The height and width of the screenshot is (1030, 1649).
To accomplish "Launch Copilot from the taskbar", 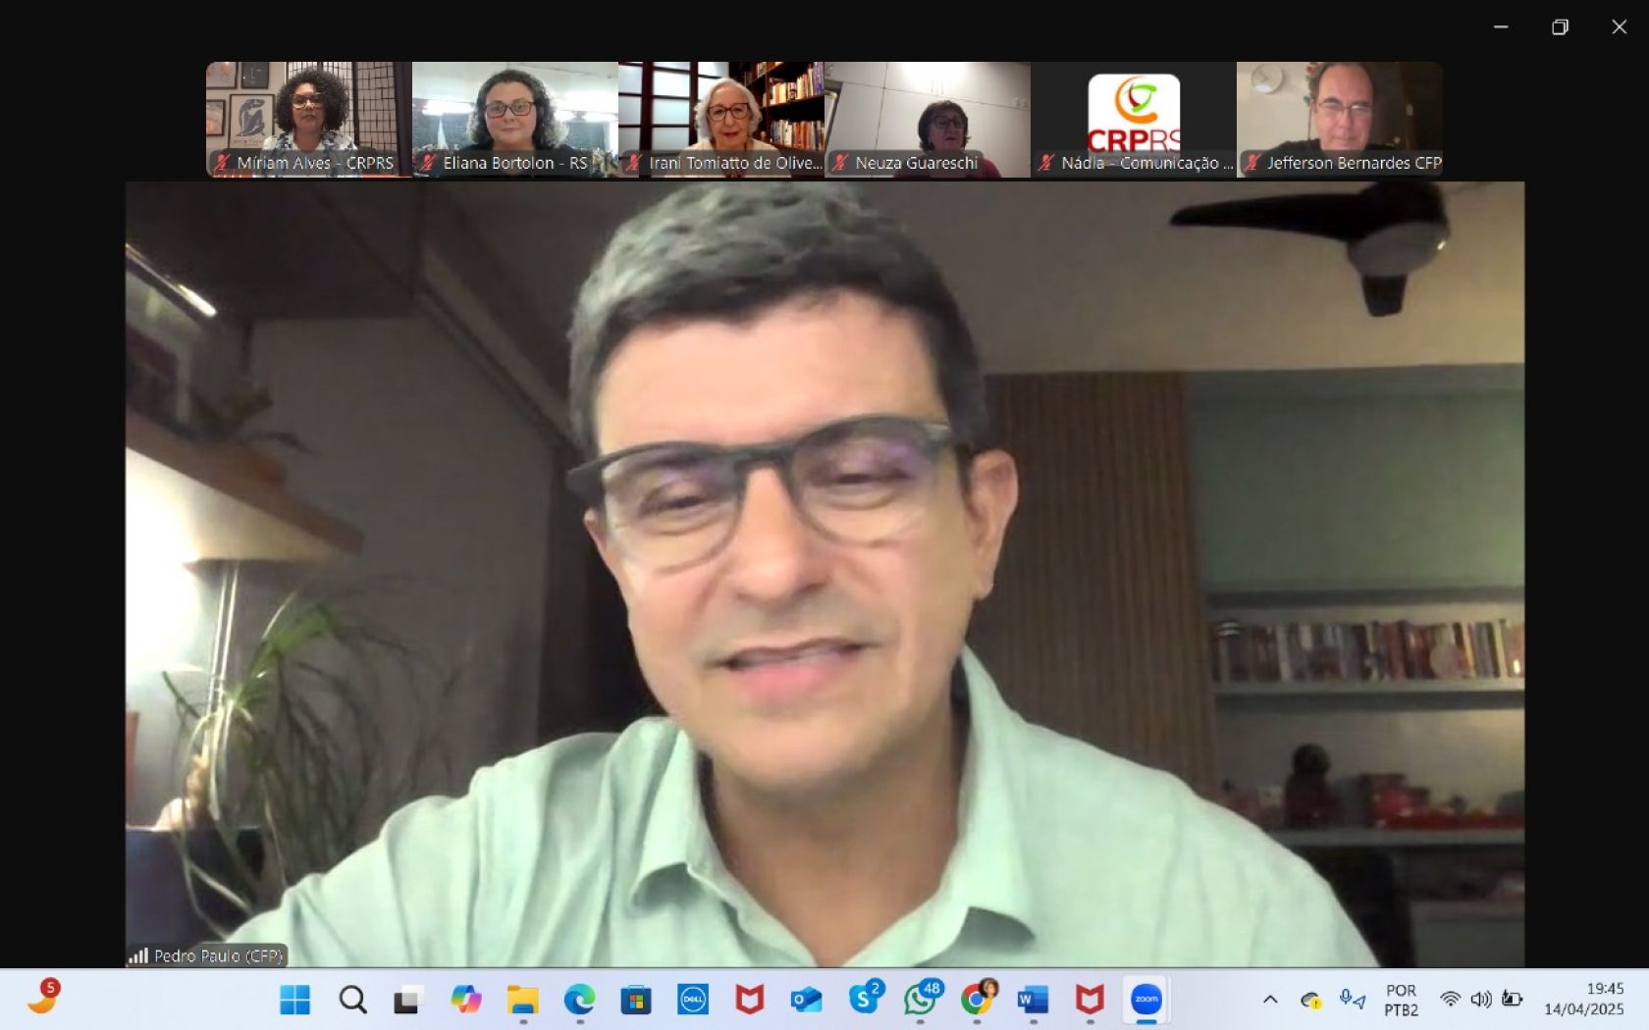I will click(466, 1000).
